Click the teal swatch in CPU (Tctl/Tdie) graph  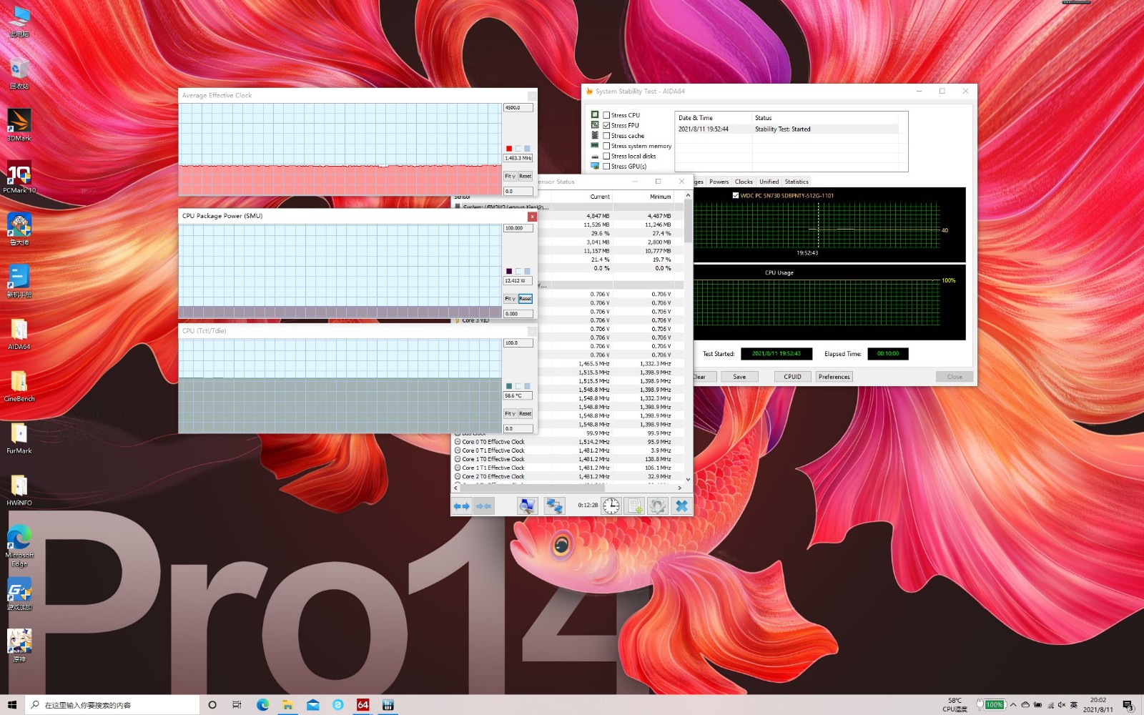[x=509, y=386]
